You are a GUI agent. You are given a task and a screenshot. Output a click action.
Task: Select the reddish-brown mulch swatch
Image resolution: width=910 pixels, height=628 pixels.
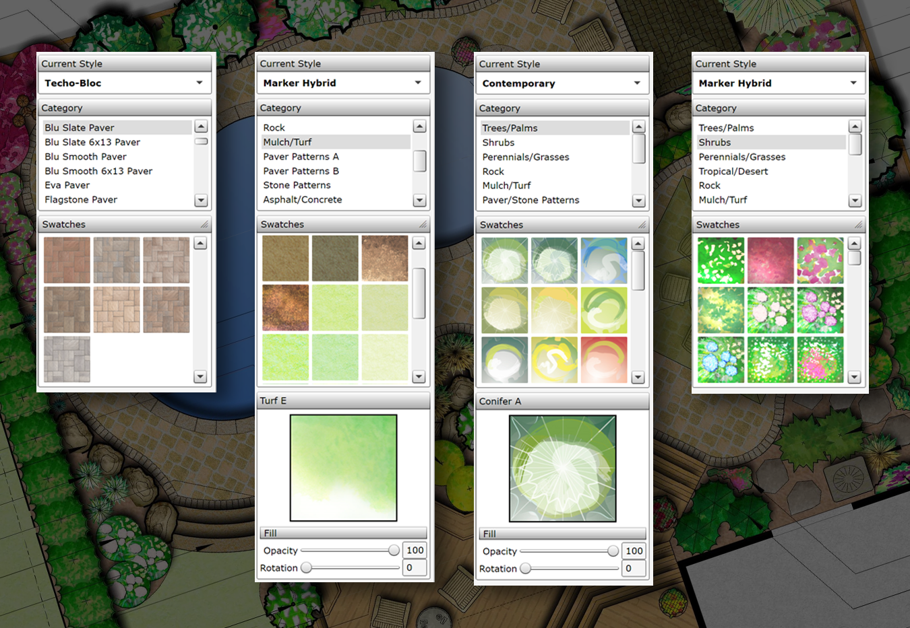click(x=286, y=308)
